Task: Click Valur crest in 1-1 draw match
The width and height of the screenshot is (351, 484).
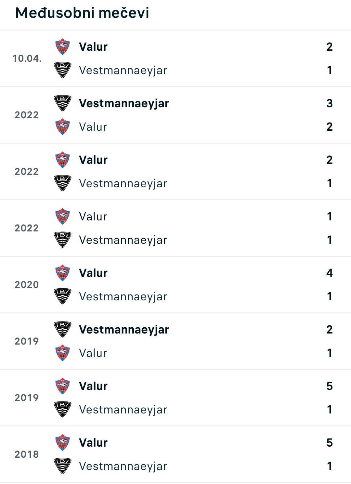Action: [62, 216]
